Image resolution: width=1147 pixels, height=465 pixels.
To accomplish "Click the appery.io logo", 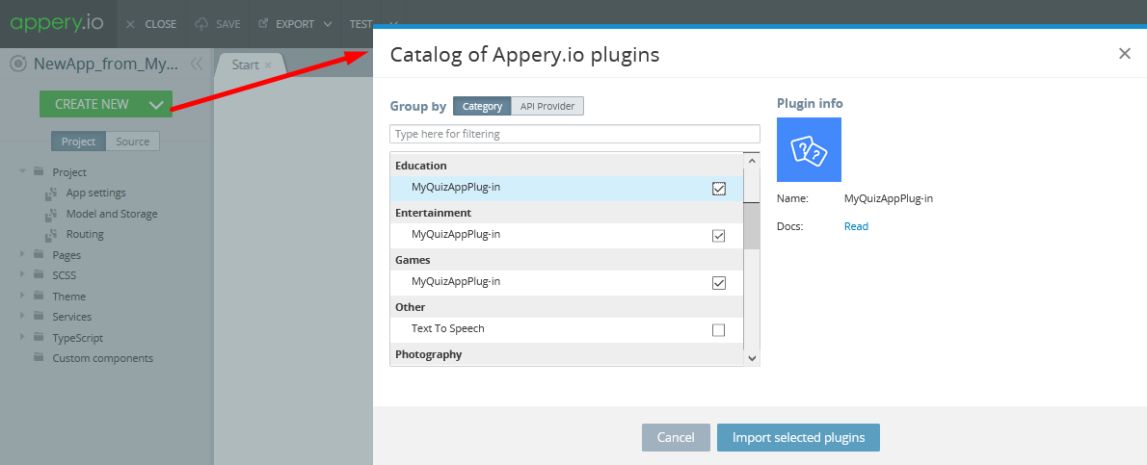I will (x=59, y=23).
